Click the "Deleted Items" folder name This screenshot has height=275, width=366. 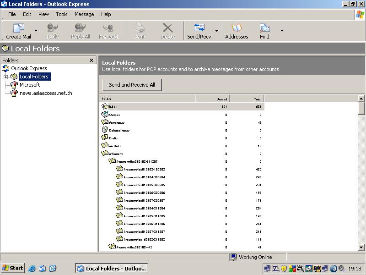pos(119,130)
